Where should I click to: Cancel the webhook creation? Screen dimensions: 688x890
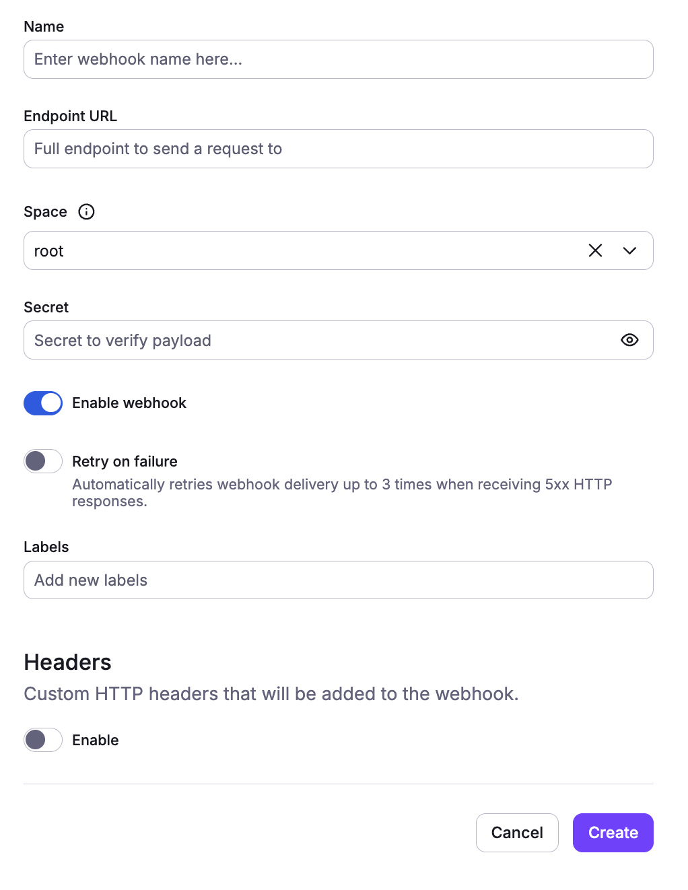click(517, 833)
